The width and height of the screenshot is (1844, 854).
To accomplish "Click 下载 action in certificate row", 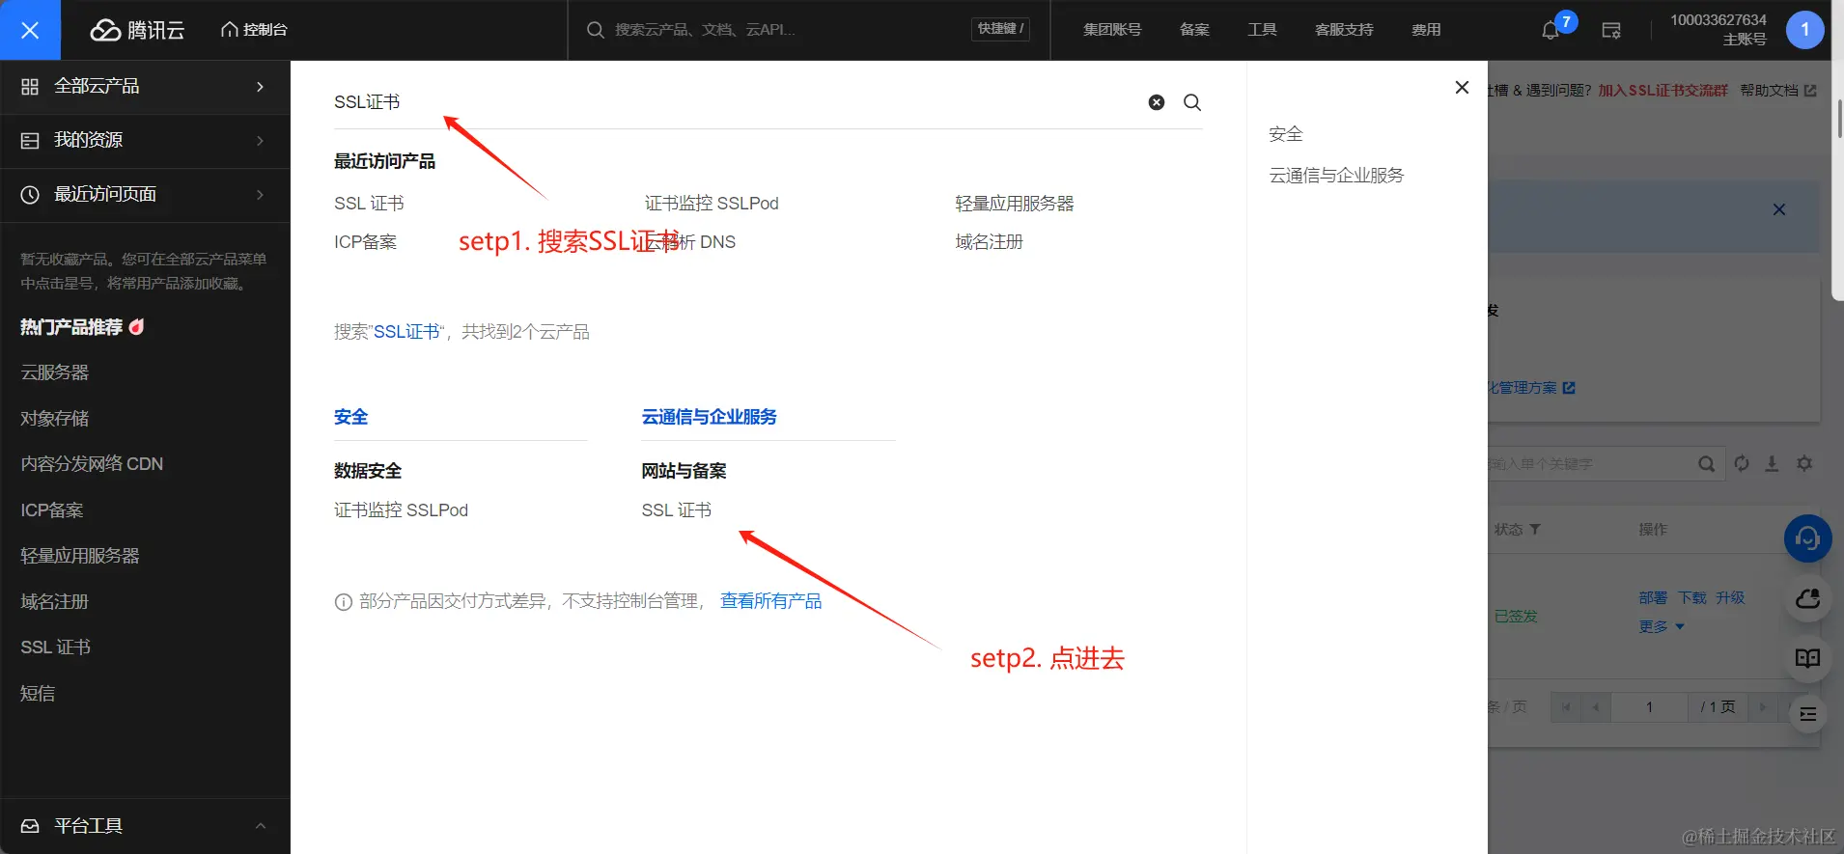I will point(1692,598).
